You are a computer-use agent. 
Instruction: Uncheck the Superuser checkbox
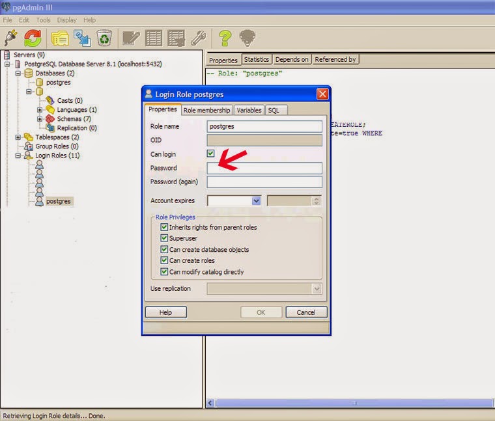[x=164, y=238]
